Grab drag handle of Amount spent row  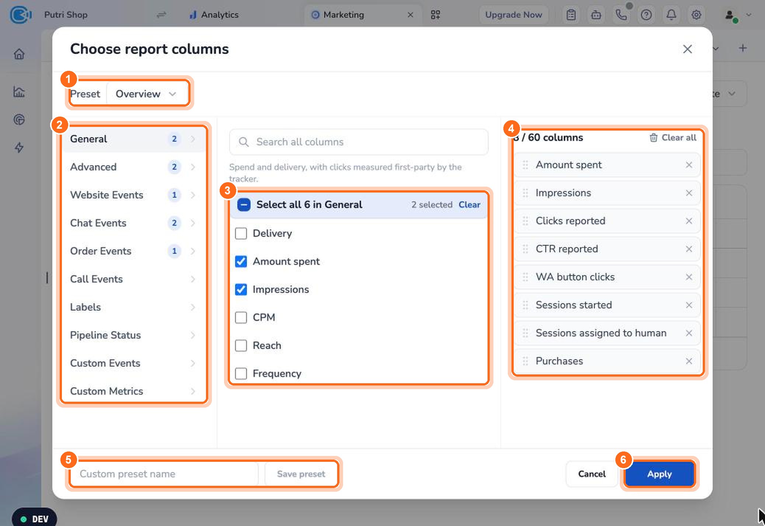click(x=525, y=165)
